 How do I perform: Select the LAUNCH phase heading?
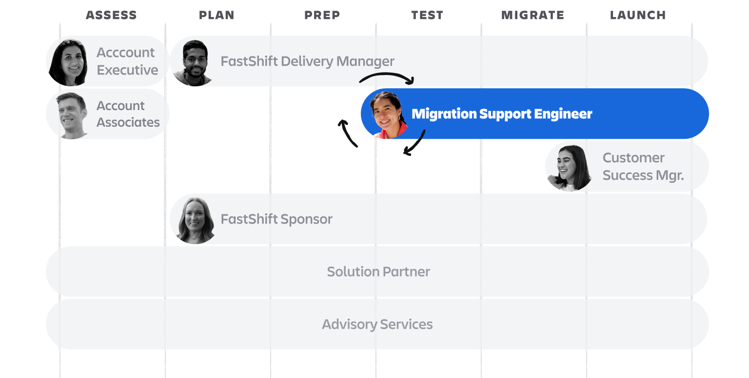coord(638,15)
